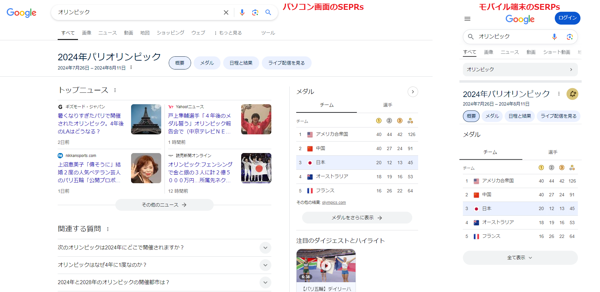Open the 画像 tab on desktop results

(x=87, y=33)
